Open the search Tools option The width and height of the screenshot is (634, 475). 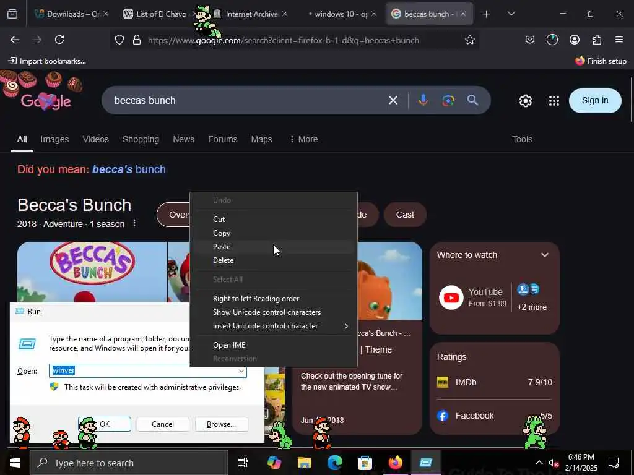[522, 139]
